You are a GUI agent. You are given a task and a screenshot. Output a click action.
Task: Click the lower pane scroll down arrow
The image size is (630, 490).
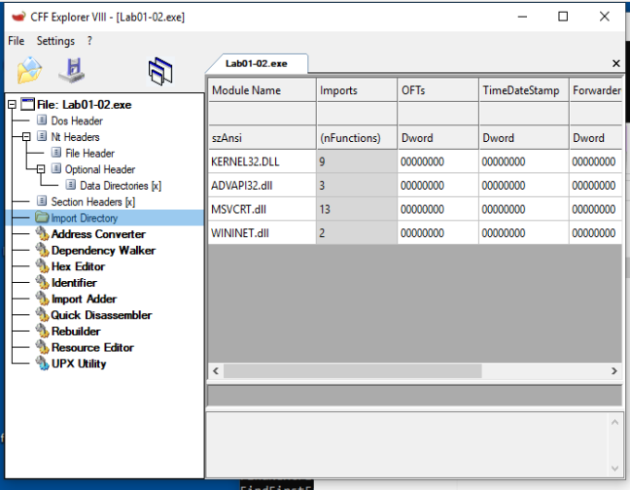click(x=614, y=469)
